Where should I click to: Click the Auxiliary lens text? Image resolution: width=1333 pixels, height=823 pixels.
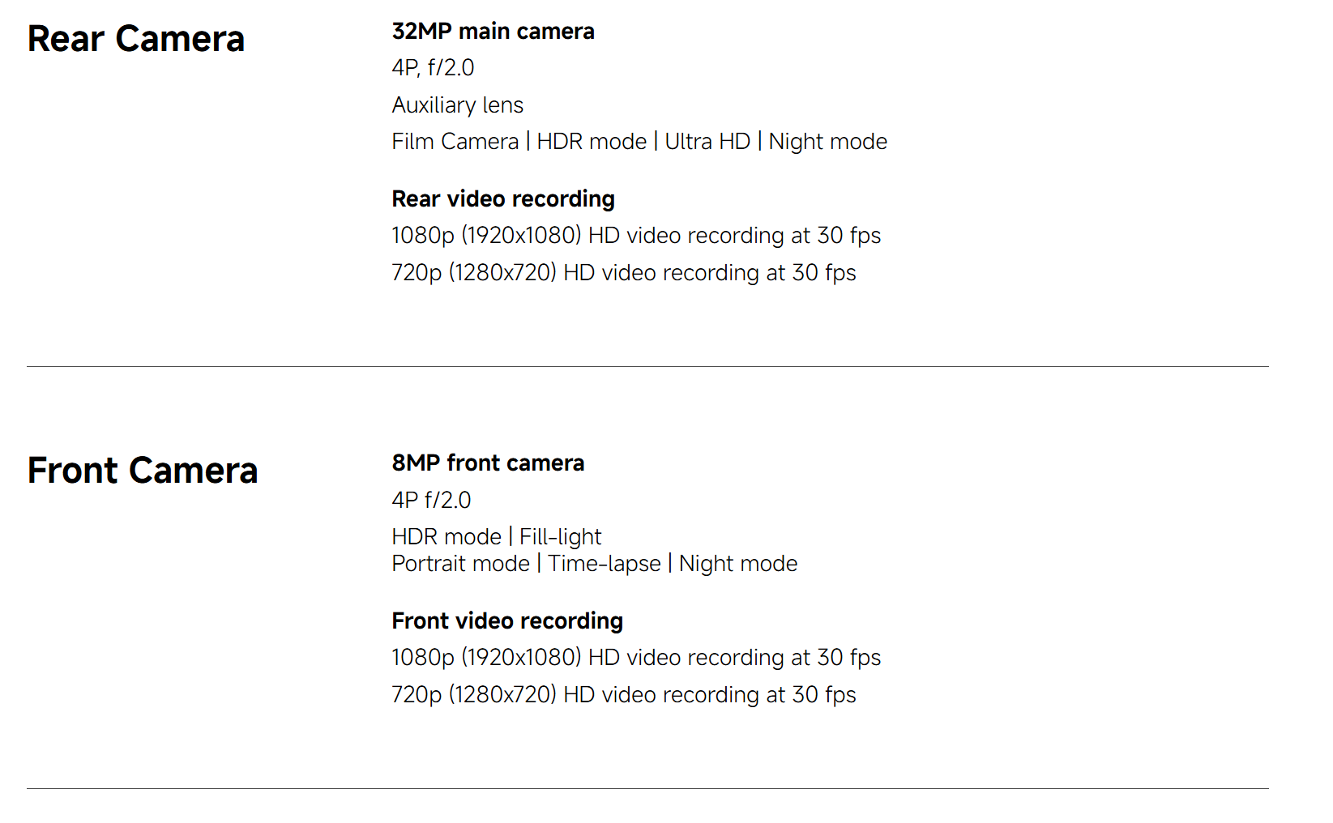[x=457, y=105]
